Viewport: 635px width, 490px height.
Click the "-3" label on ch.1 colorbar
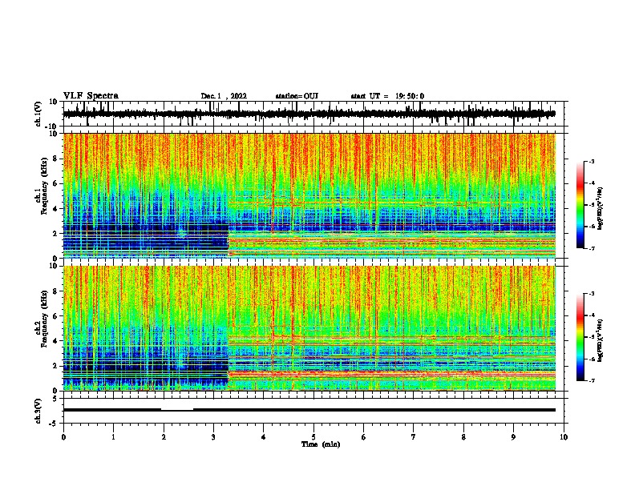[591, 161]
